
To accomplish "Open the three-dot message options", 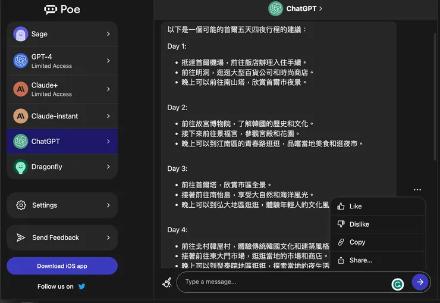I will click(x=417, y=189).
